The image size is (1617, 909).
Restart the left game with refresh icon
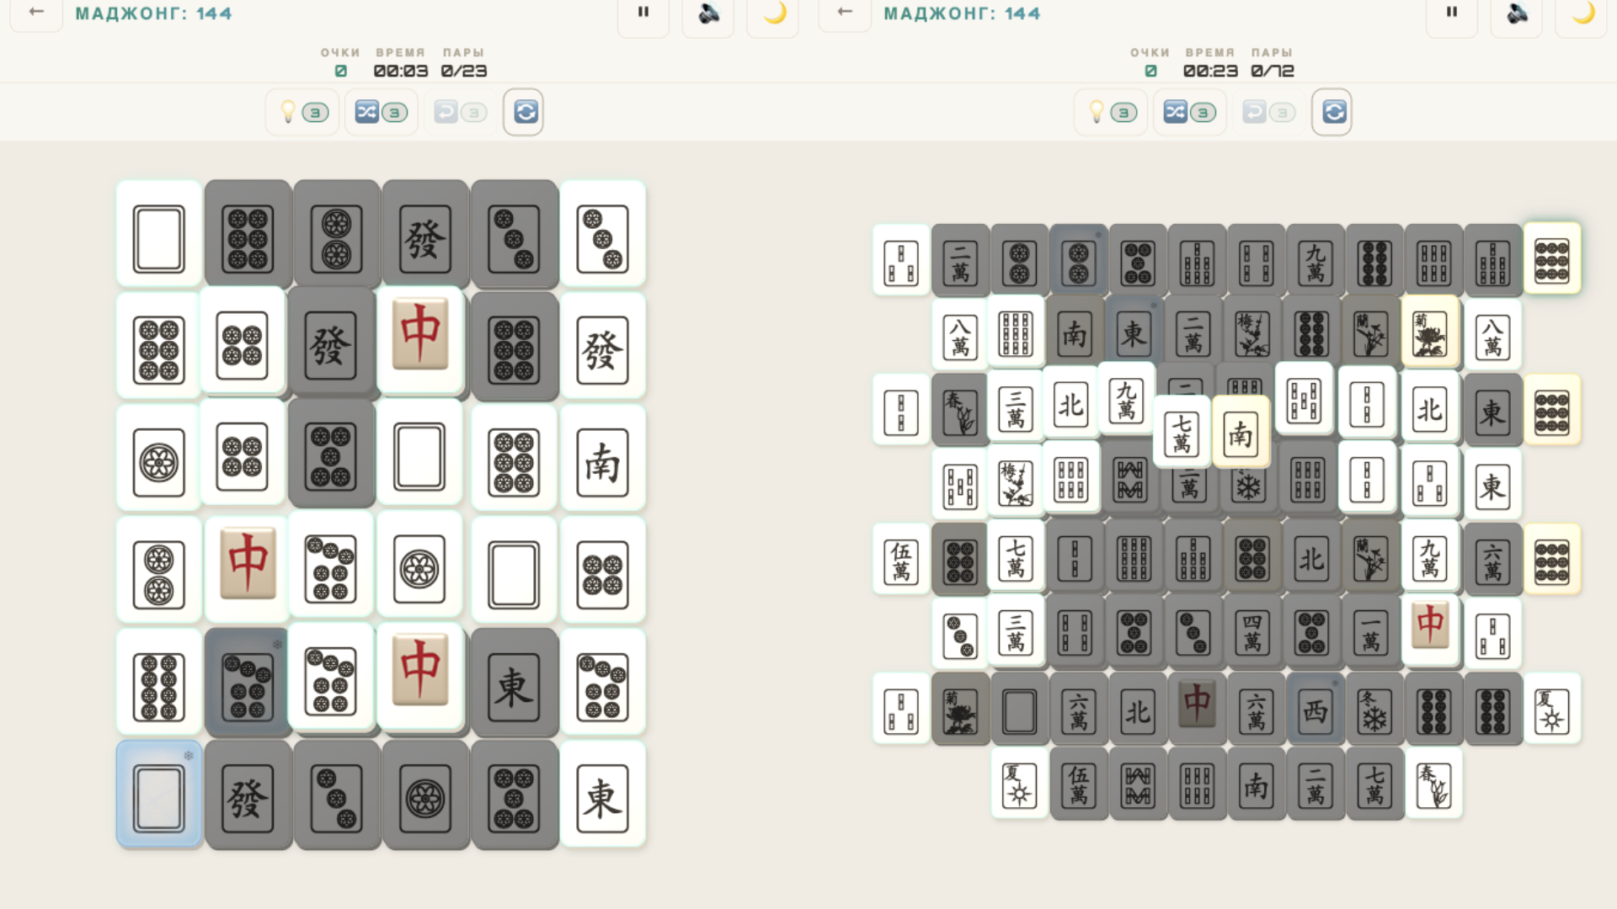pyautogui.click(x=524, y=112)
